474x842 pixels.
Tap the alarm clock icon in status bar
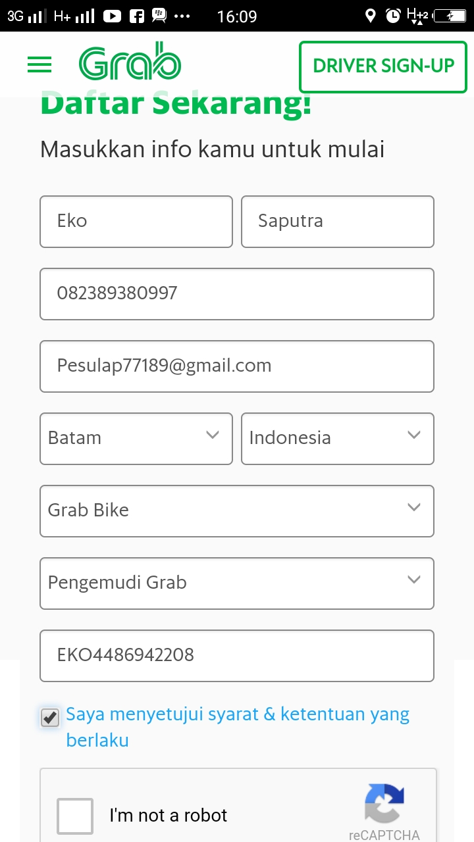point(394,16)
